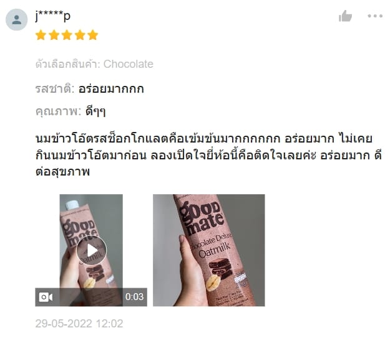Screen dimensions: 390x338
Task: Click the dark video control bar
Action: pos(91,297)
